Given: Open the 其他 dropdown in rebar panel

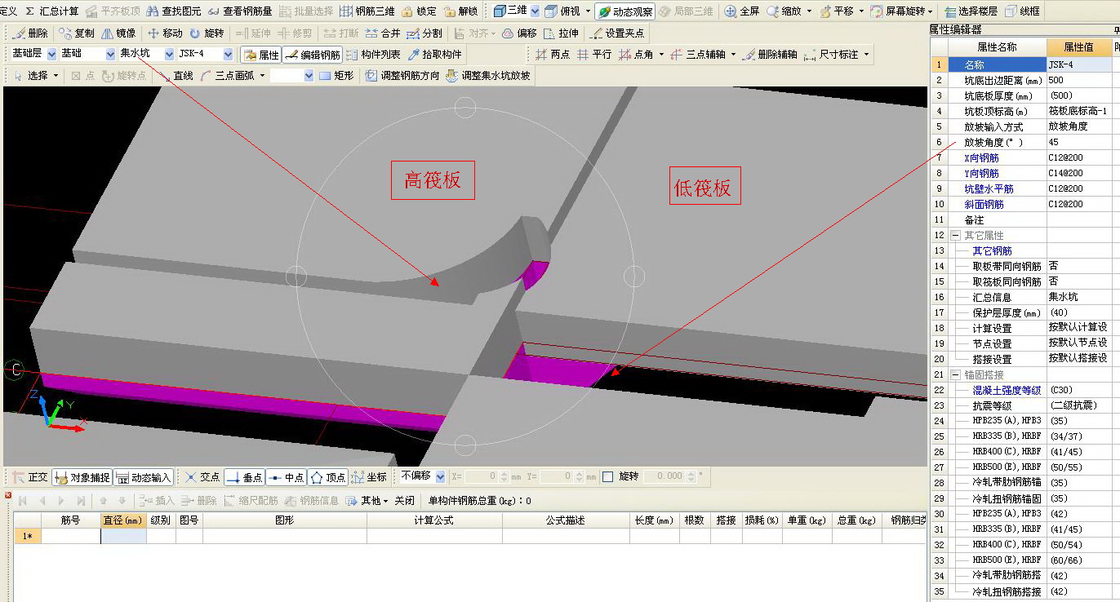Looking at the screenshot, I should click(x=367, y=500).
